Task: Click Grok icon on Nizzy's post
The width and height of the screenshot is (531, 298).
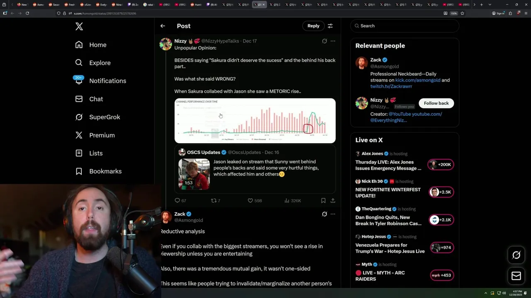Action: pyautogui.click(x=324, y=41)
